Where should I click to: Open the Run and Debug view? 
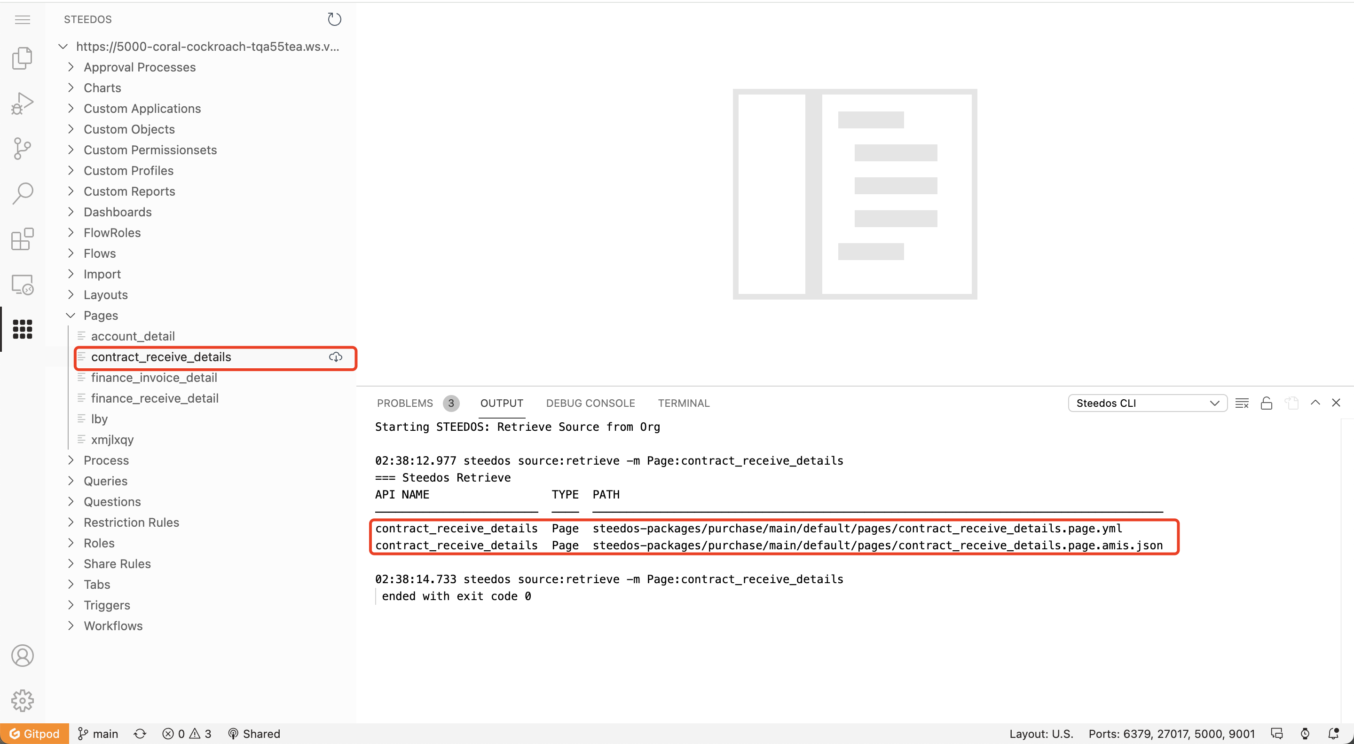[x=22, y=103]
